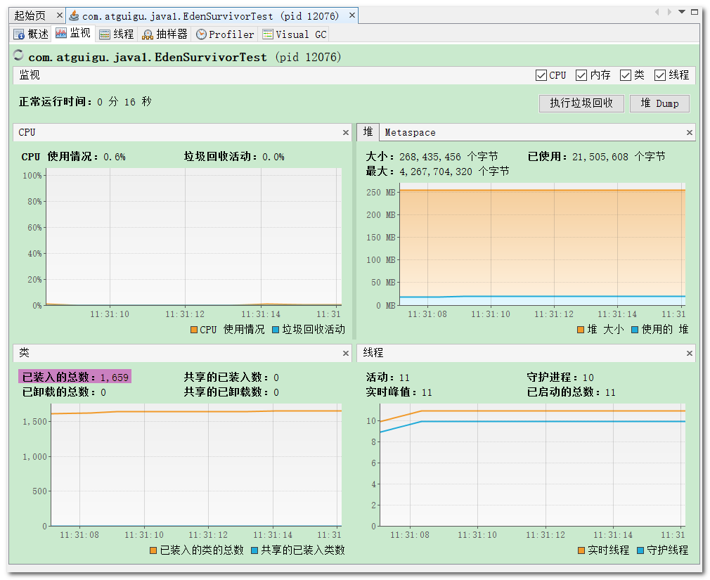The width and height of the screenshot is (710, 580).
Task: Toggle the 线程 threads checkbox at top right
Action: [x=660, y=75]
